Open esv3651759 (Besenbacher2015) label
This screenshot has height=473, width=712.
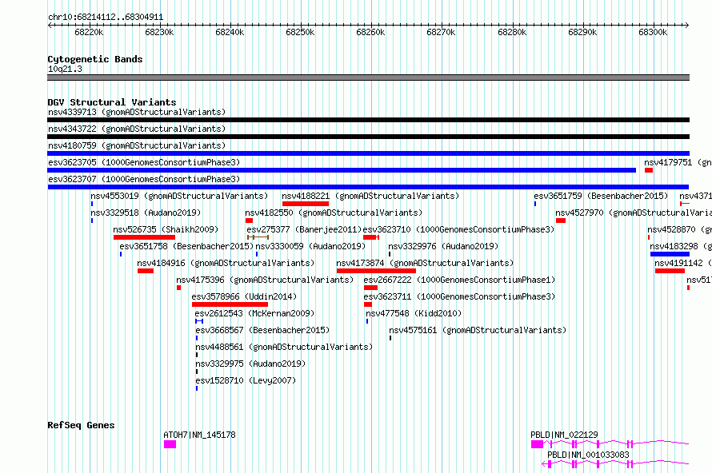[x=602, y=196]
